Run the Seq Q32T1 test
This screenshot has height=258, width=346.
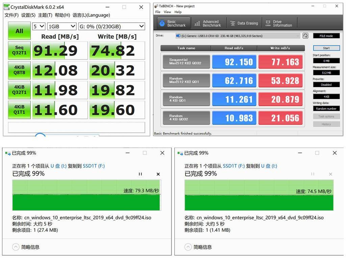[19, 50]
